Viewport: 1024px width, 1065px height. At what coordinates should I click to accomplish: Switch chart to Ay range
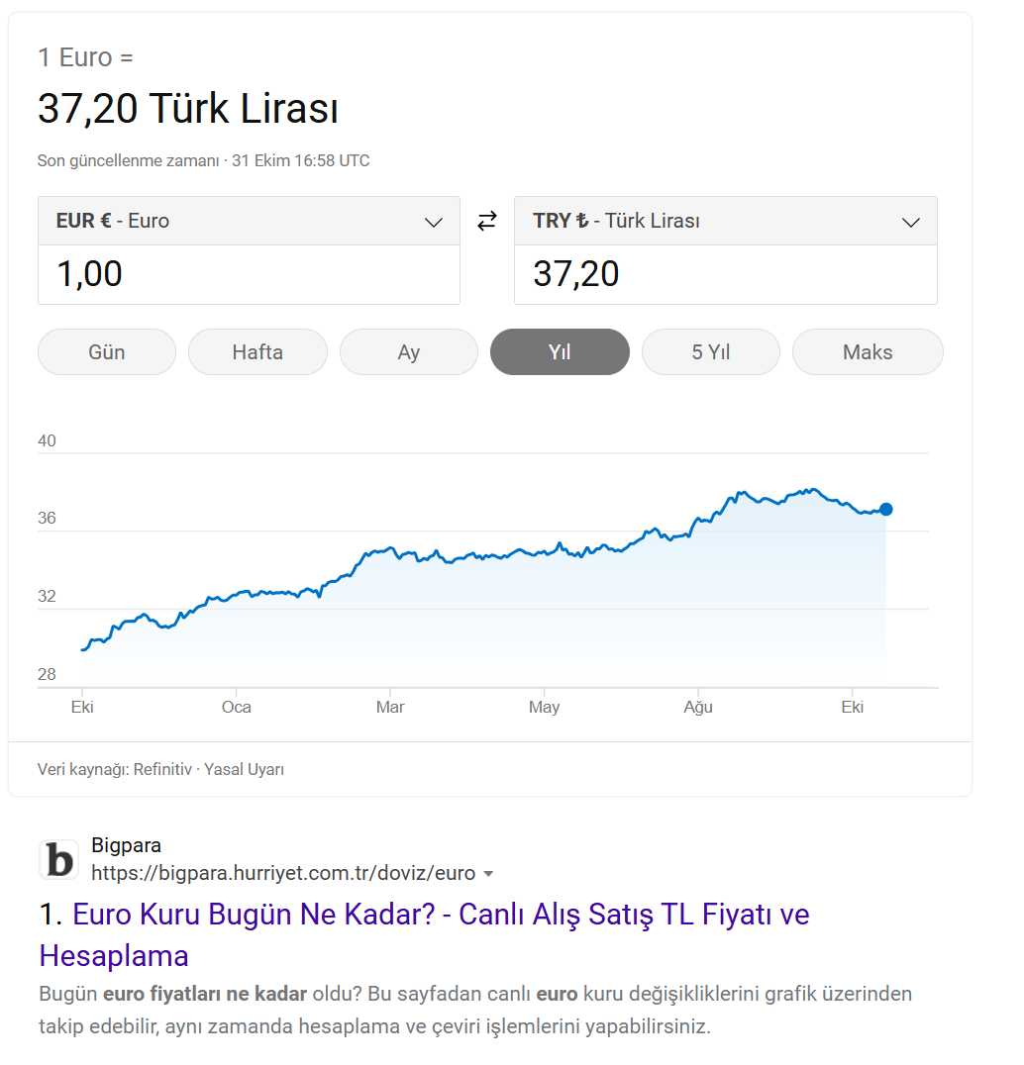point(408,351)
